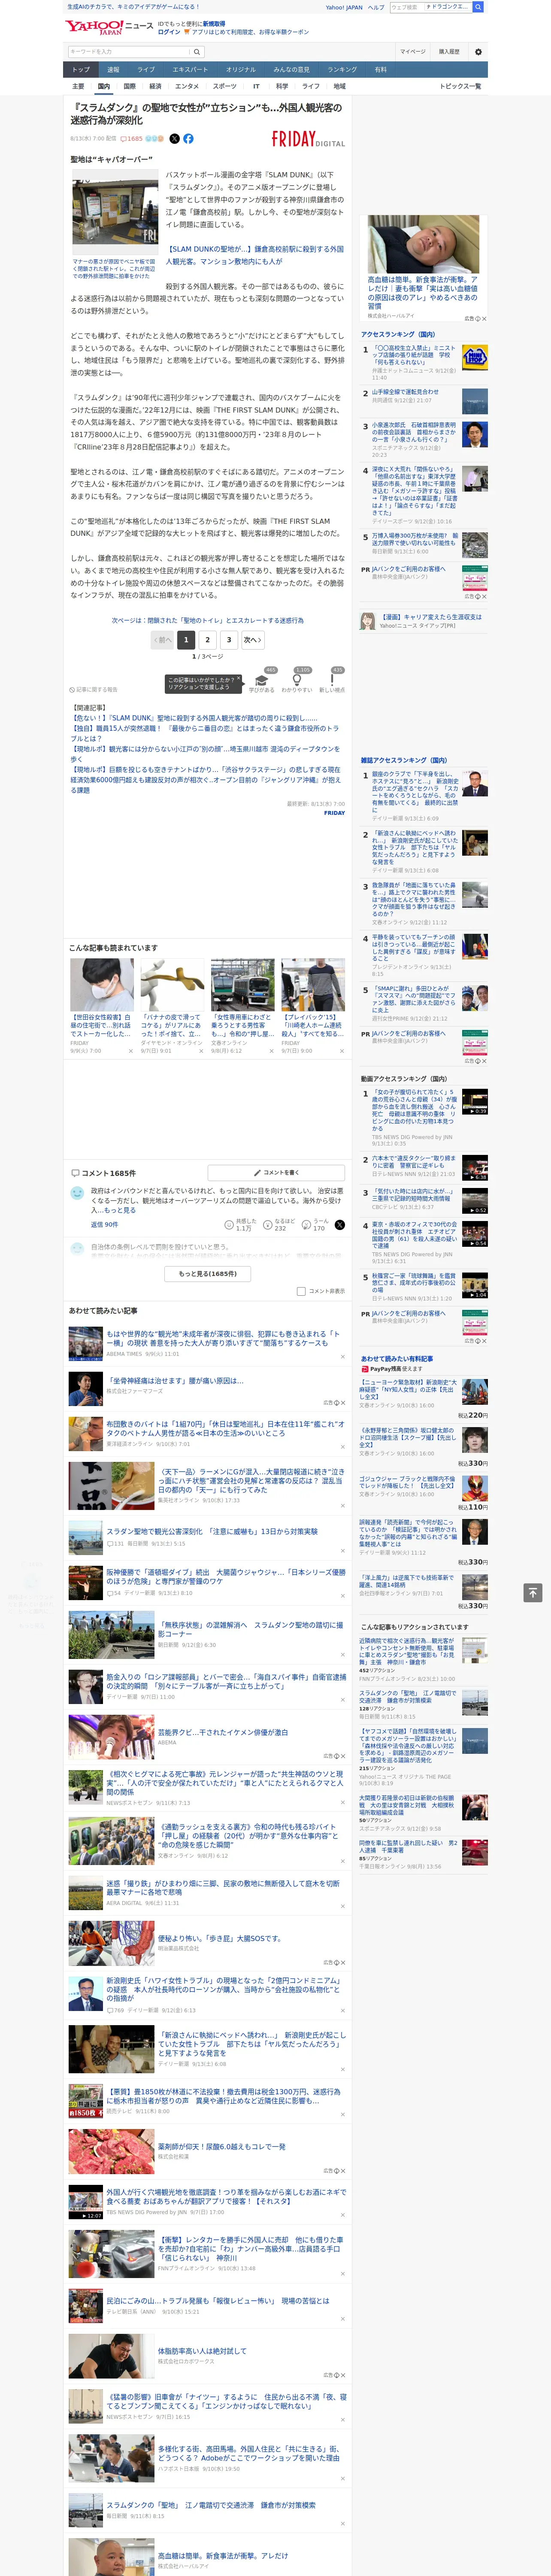Click うーん reaction on comment

click(x=306, y=1225)
